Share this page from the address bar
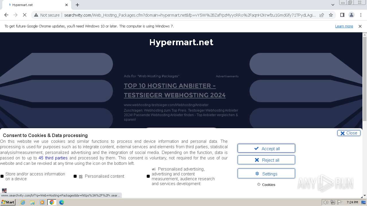 (322, 15)
